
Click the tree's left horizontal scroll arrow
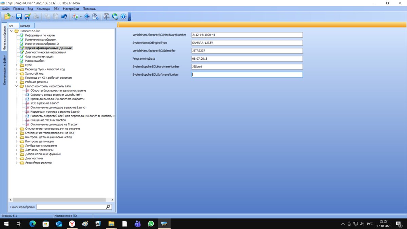(11, 200)
